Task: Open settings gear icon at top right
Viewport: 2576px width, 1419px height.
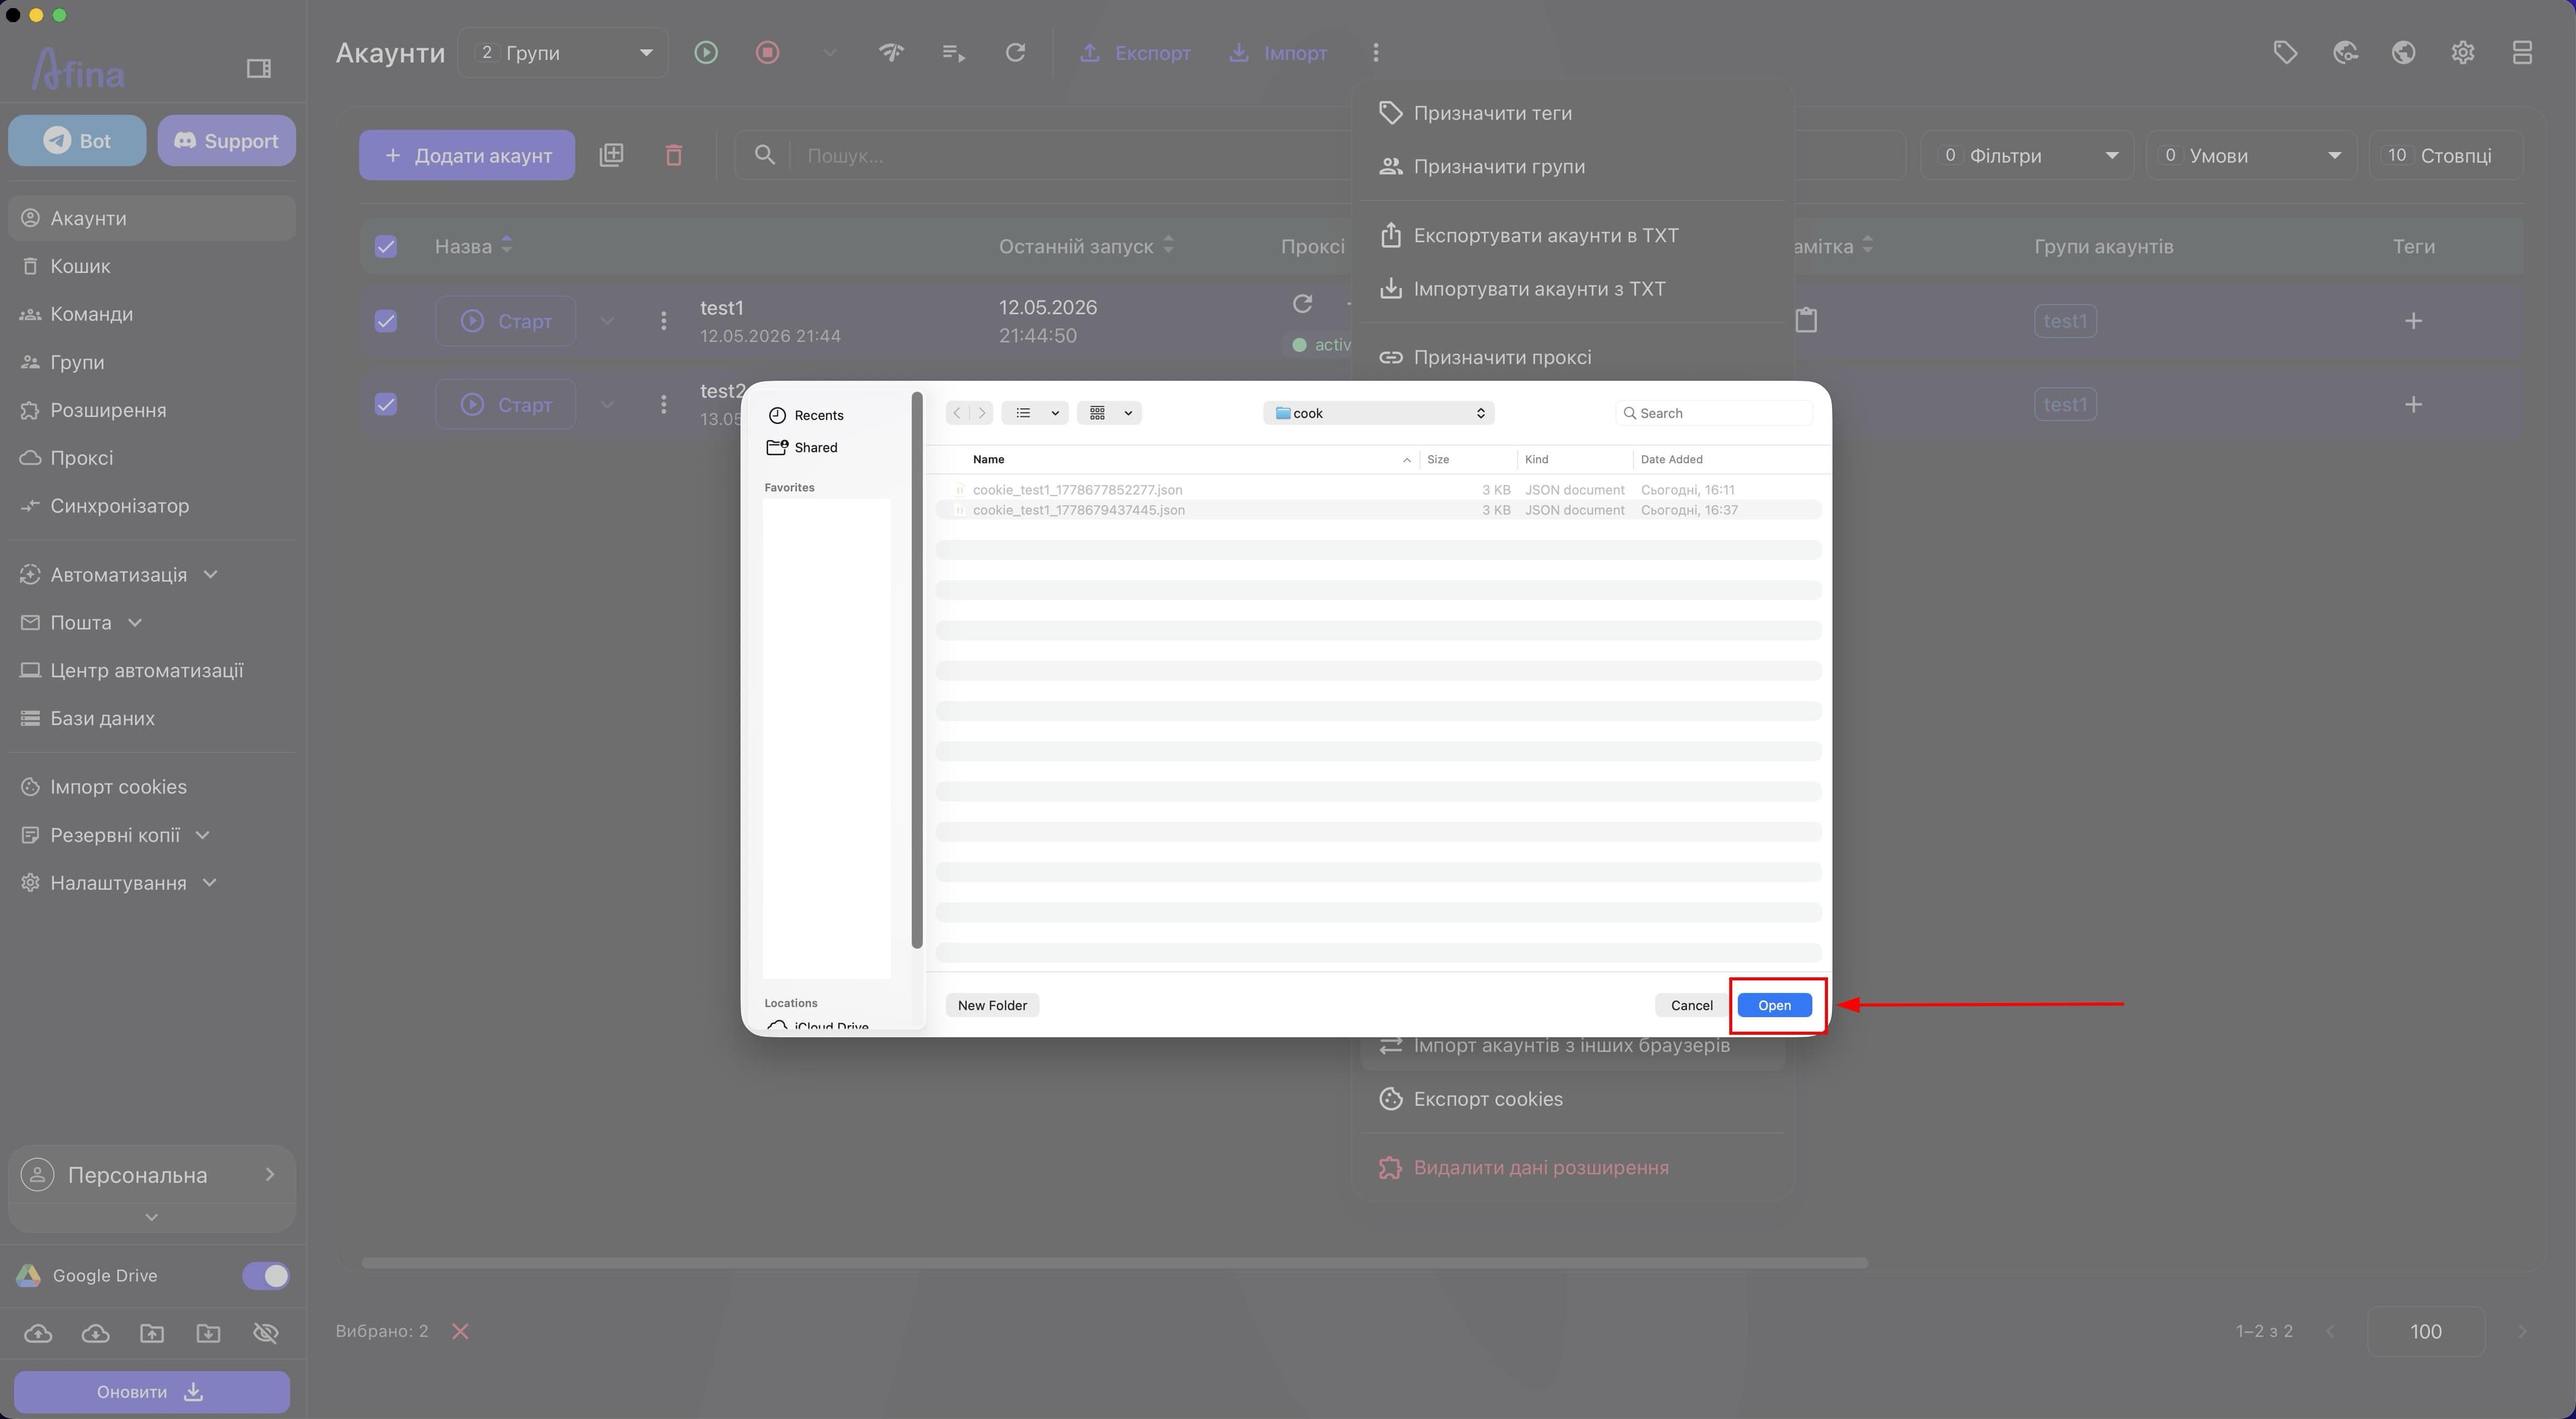Action: click(2463, 52)
